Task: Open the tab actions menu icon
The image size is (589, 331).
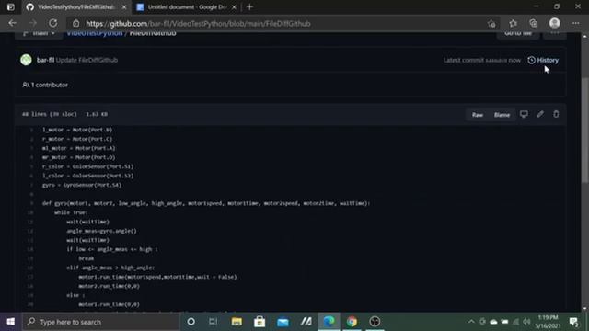Action: (x=10, y=7)
